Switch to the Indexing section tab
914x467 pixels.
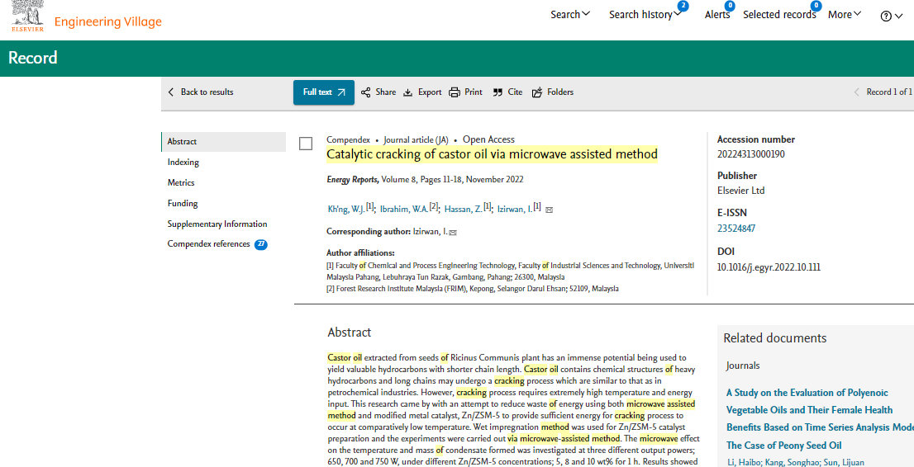click(x=183, y=163)
